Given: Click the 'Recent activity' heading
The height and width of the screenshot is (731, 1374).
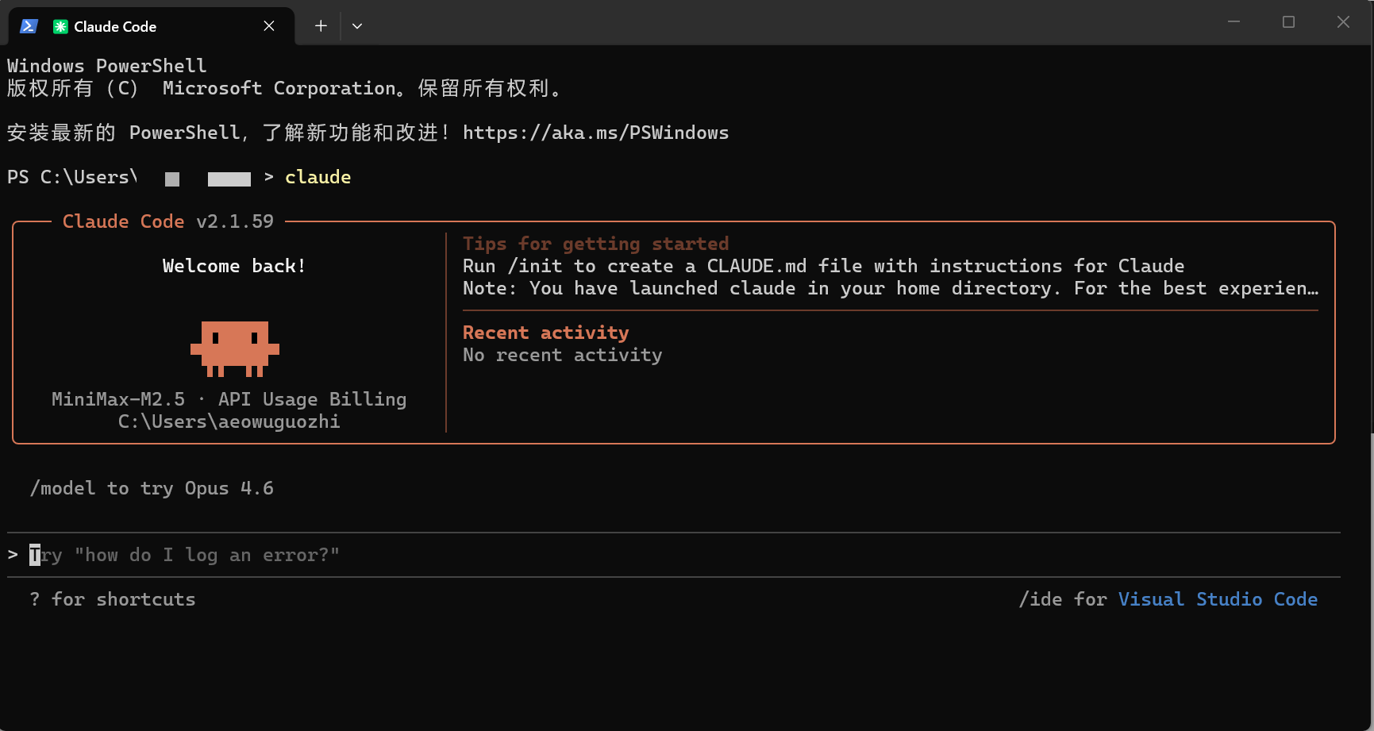Looking at the screenshot, I should tap(545, 333).
